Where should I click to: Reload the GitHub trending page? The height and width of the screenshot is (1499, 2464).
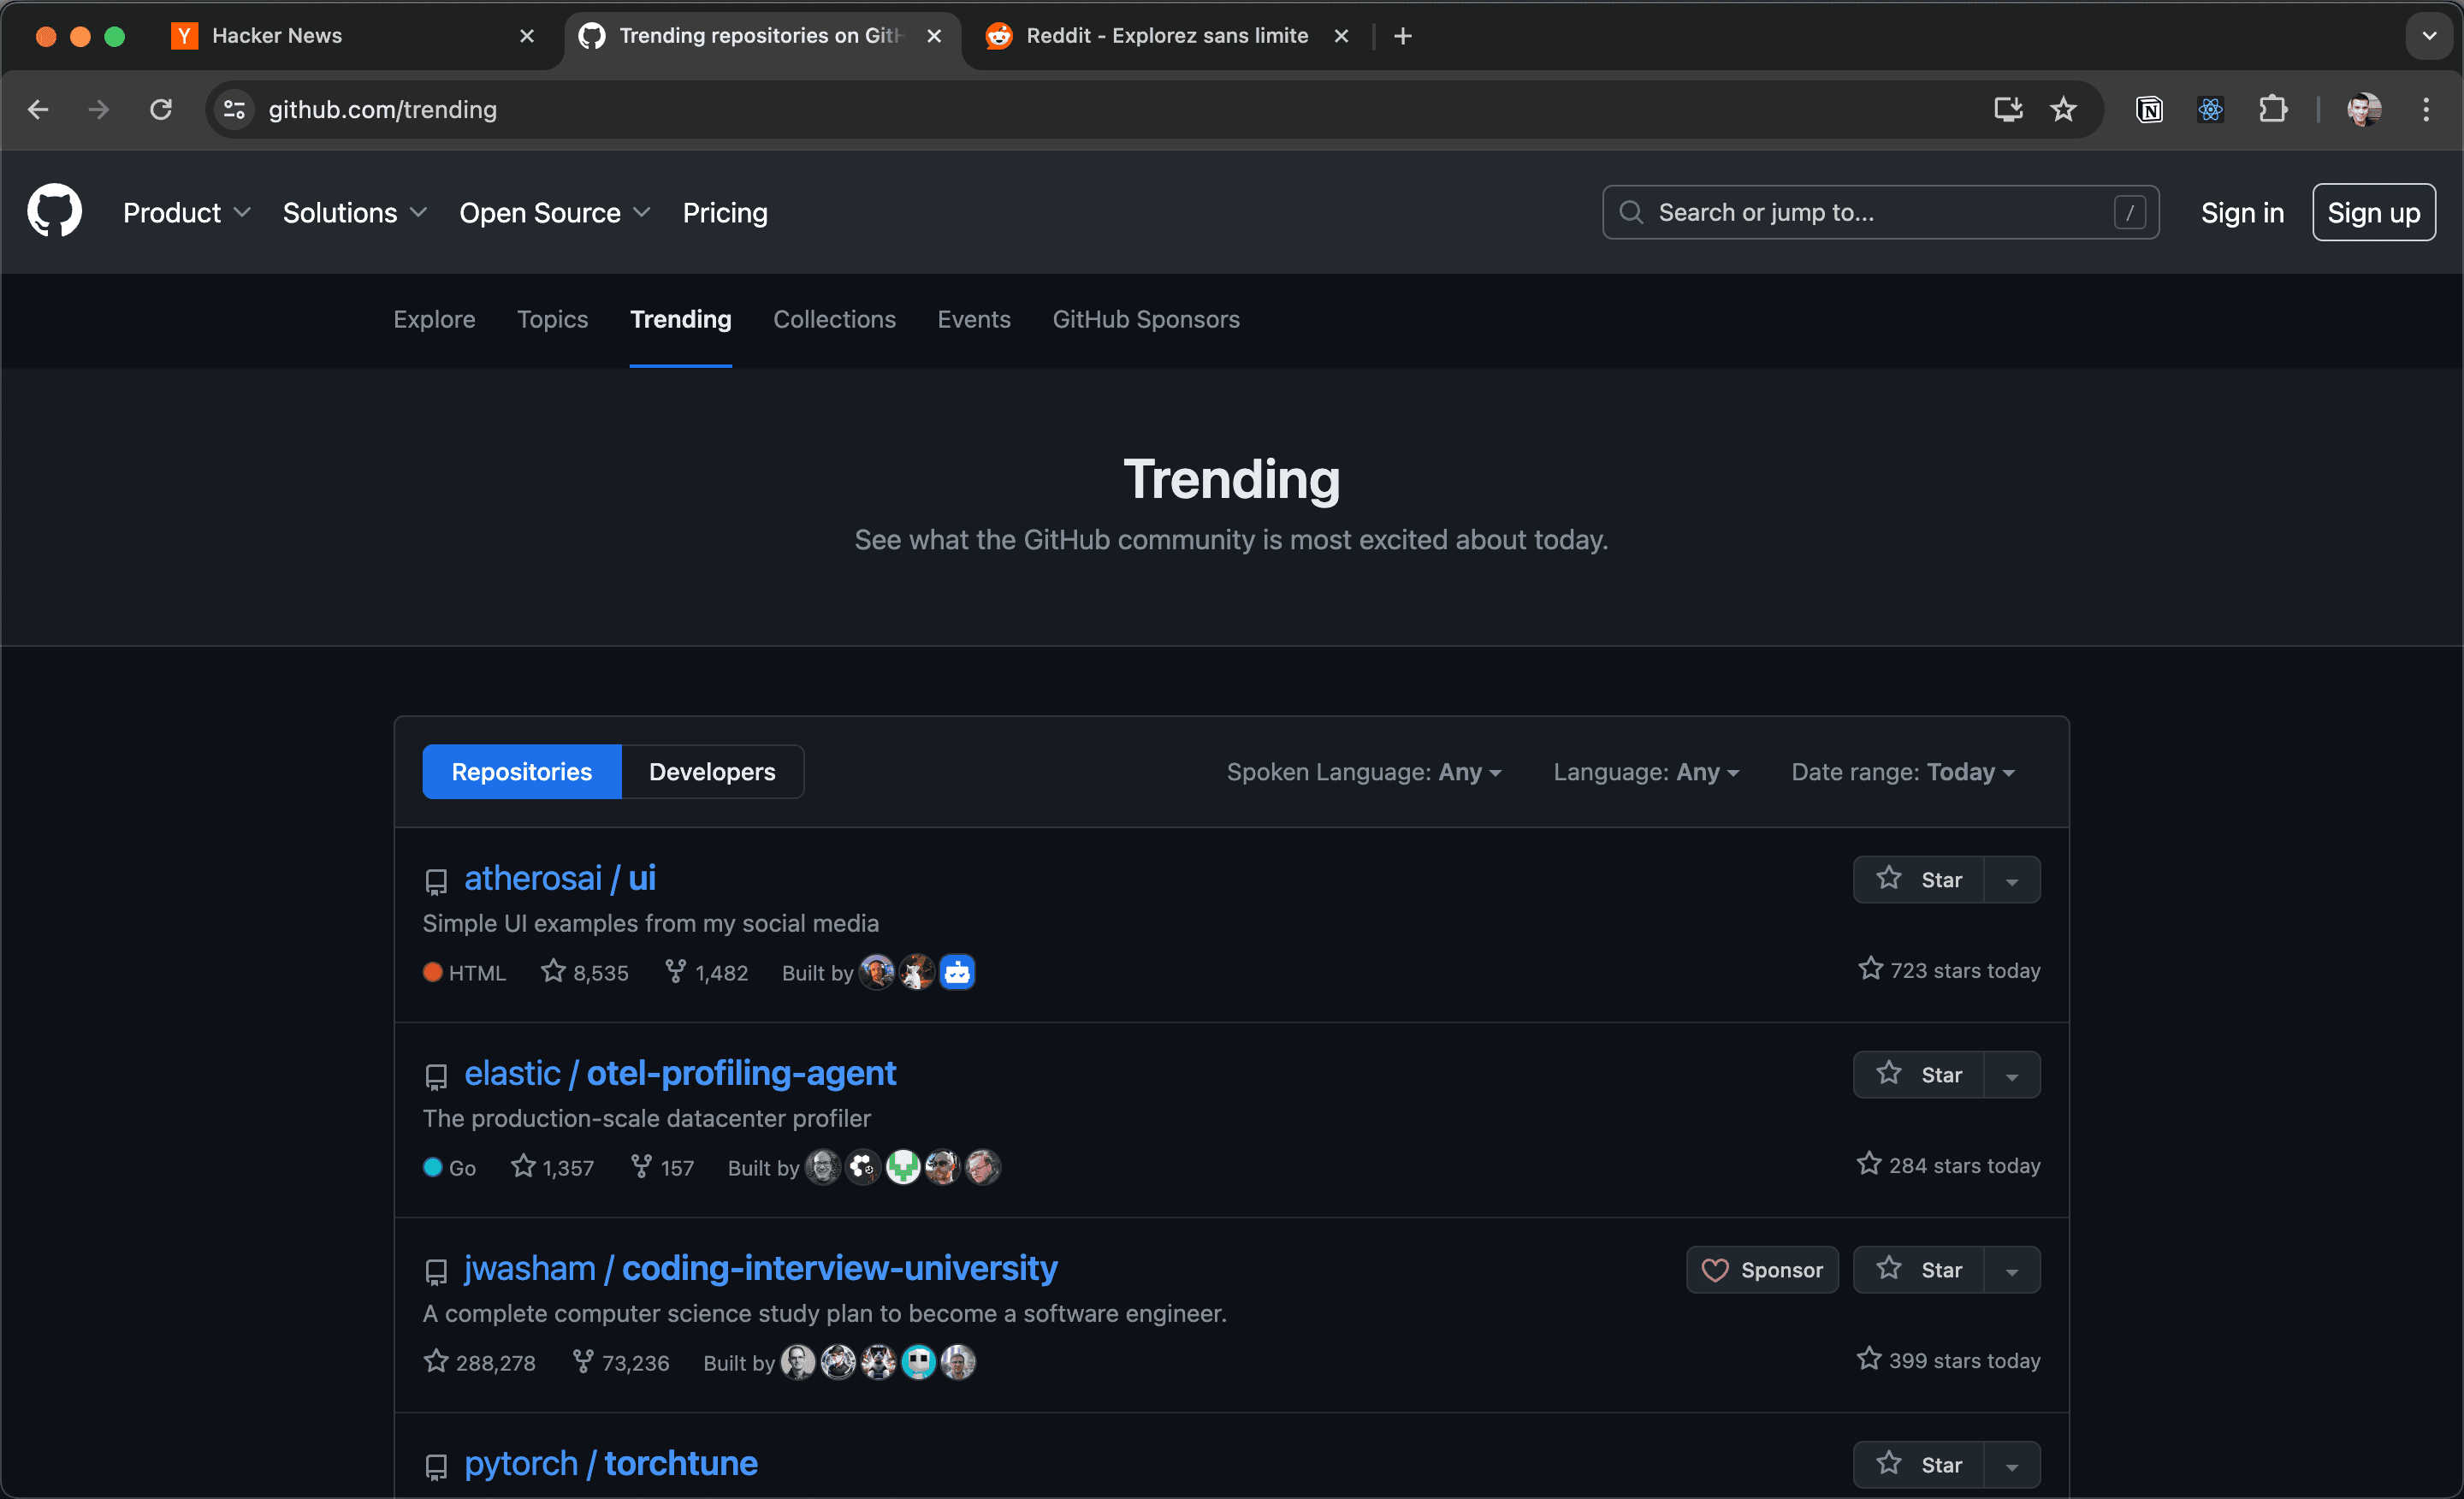tap(161, 109)
